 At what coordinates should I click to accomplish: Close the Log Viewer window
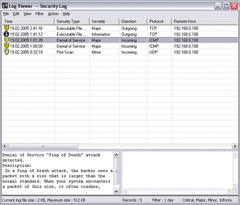234,6
